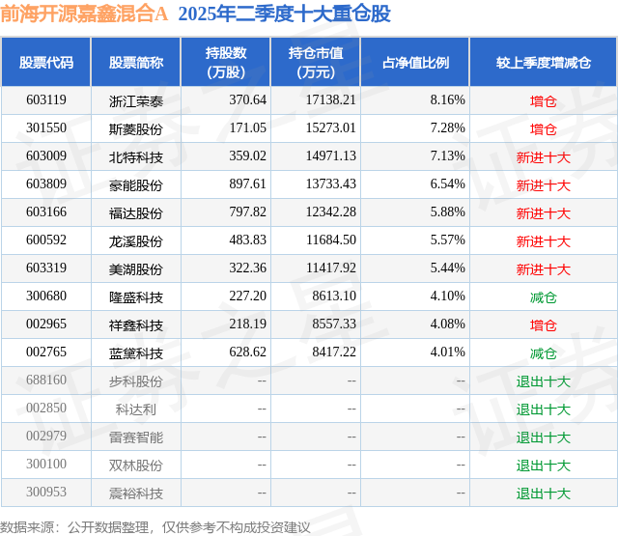618x536 pixels.
Task: Select the 蓝黛科技 market value 8417.22
Action: coord(334,352)
